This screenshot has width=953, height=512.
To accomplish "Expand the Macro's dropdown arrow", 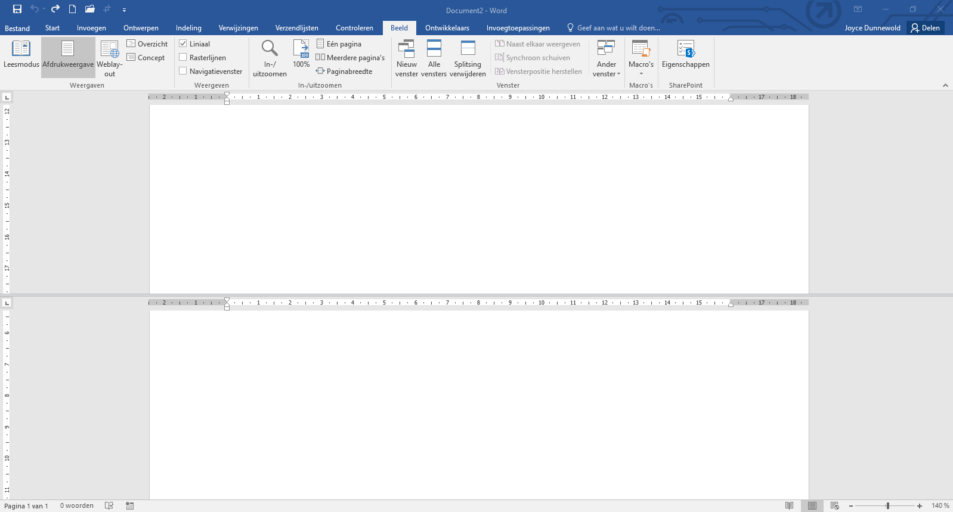I will point(641,74).
